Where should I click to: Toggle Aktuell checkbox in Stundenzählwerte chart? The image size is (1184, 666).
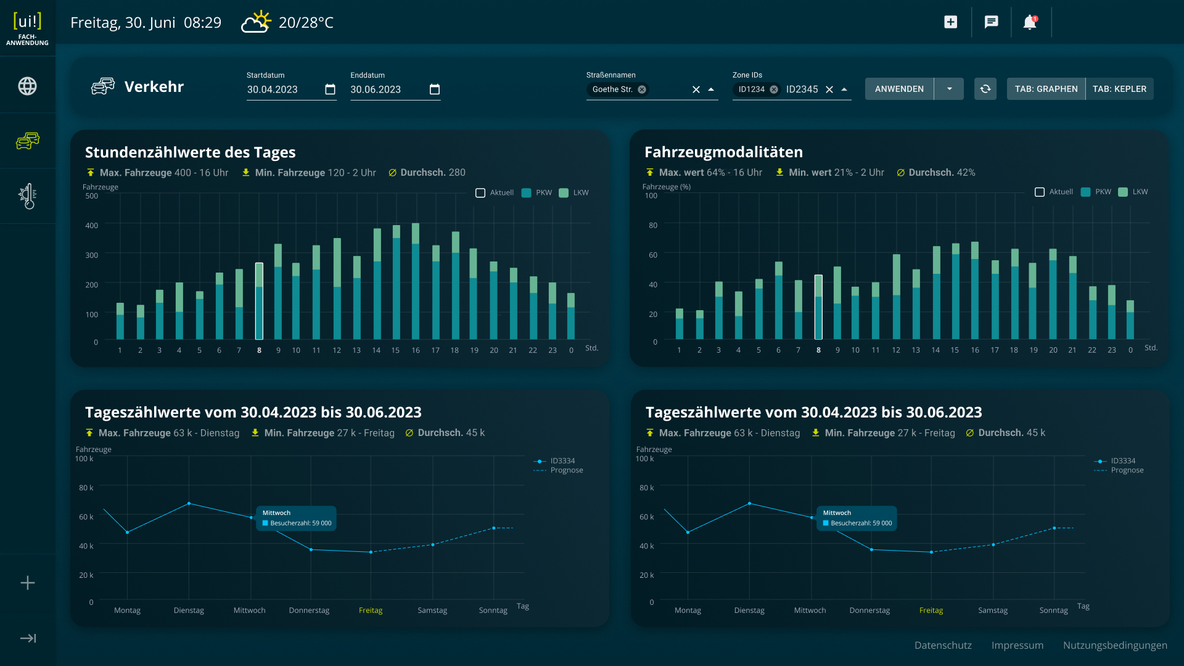coord(480,193)
